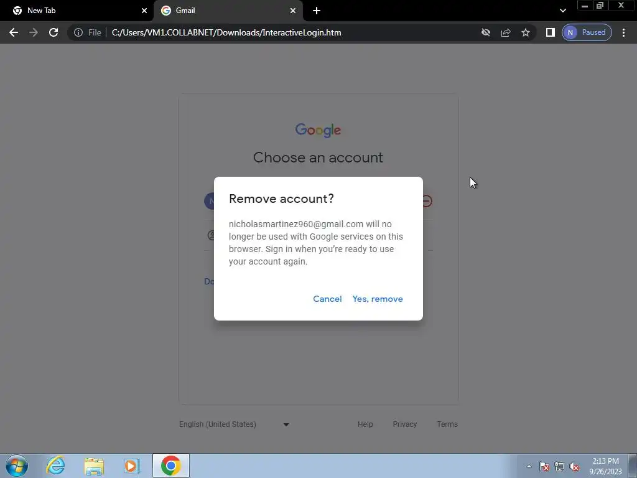This screenshot has height=478, width=637.
Task: Show hidden tray icons arrow
Action: (x=529, y=466)
